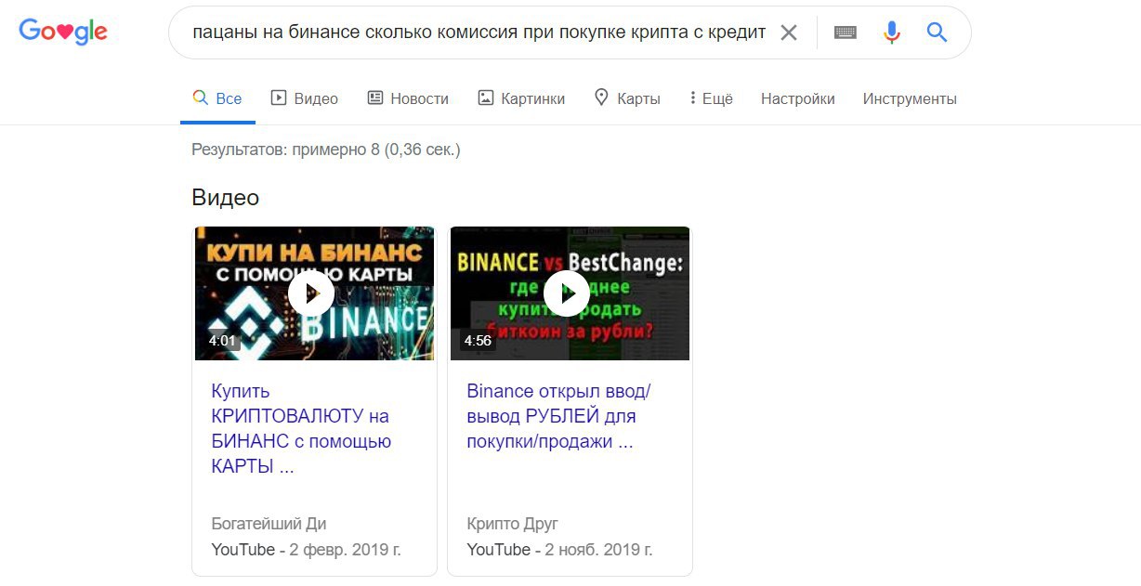
Task: Clear the search query with the X icon
Action: (x=789, y=33)
